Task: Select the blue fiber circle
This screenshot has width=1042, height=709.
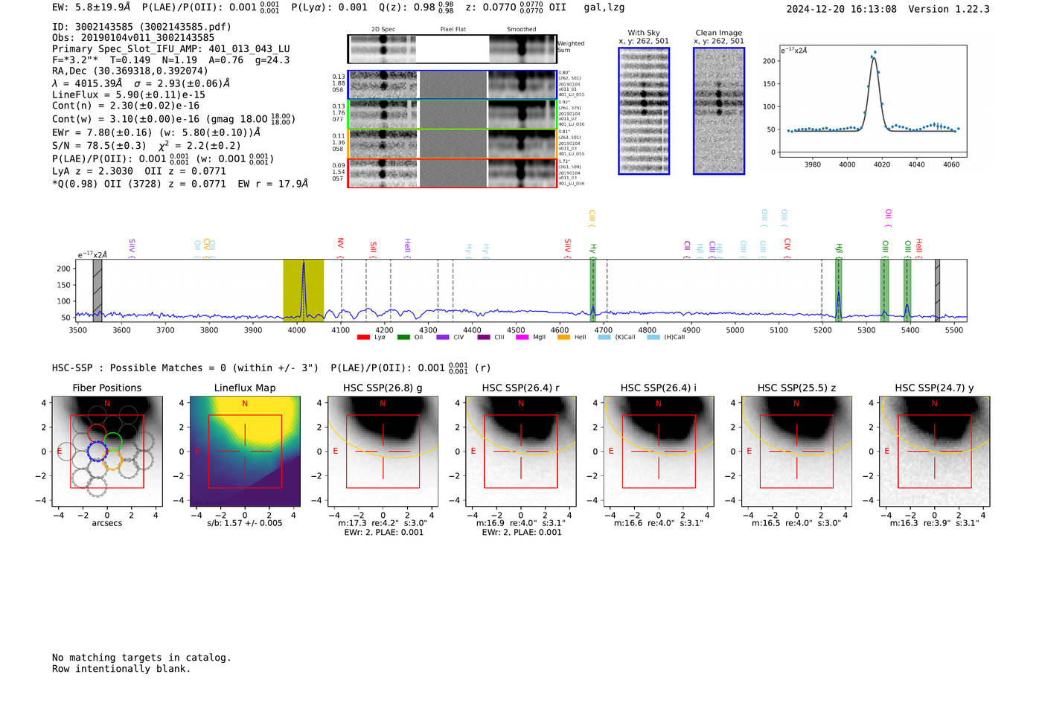Action: [98, 451]
